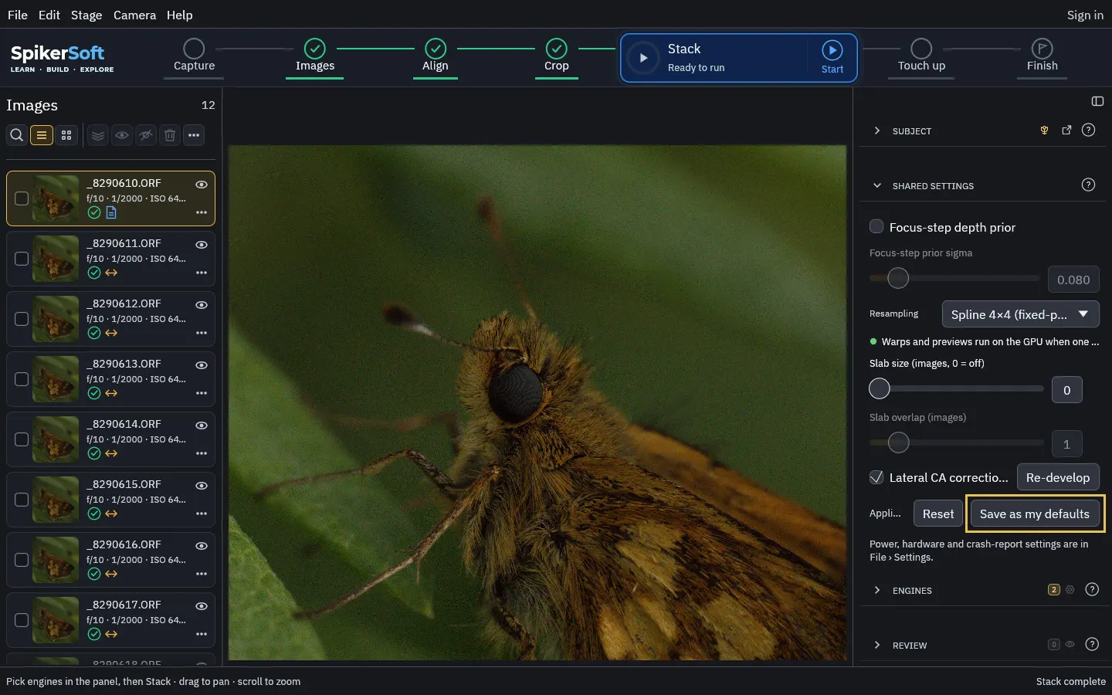Click blue document icon on _8290610.ORF

tap(111, 212)
